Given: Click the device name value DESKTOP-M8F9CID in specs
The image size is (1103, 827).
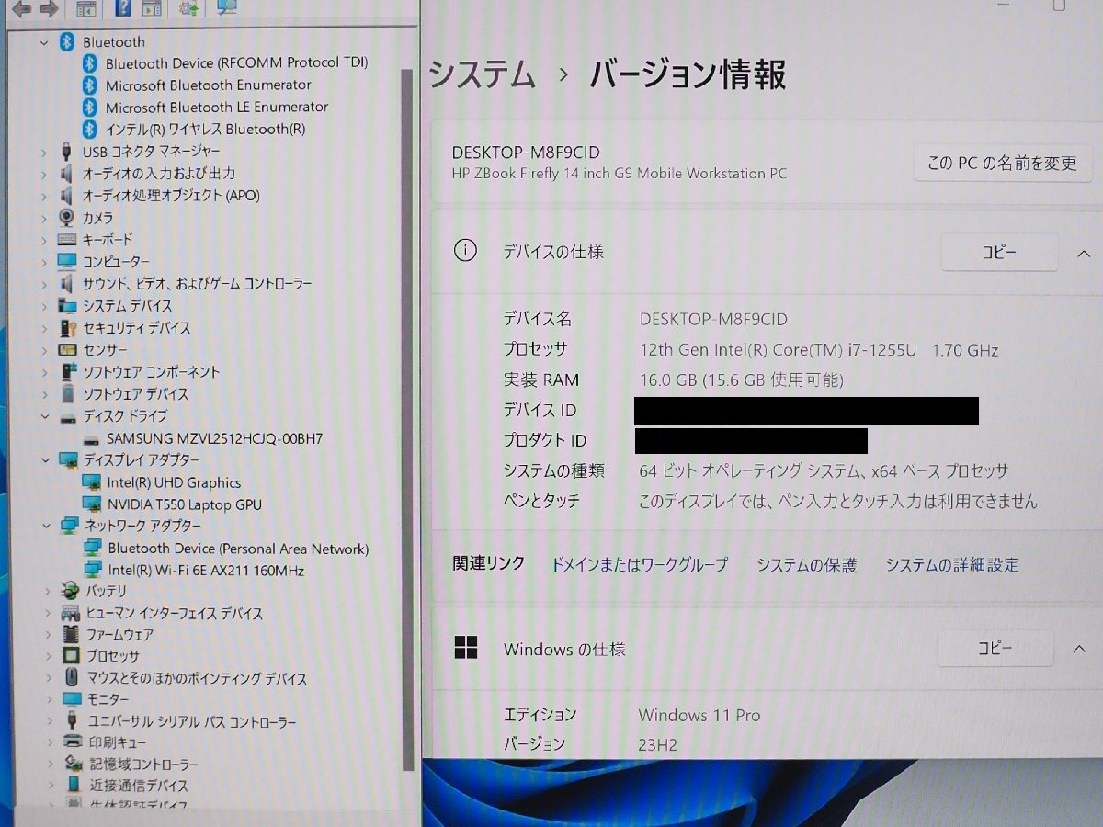Looking at the screenshot, I should 713,319.
